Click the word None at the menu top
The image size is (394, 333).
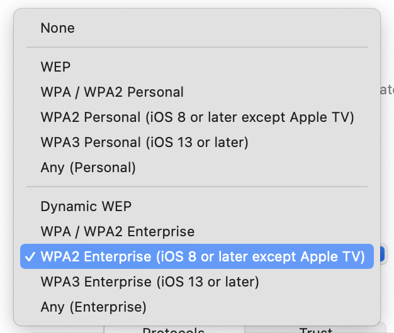click(57, 28)
